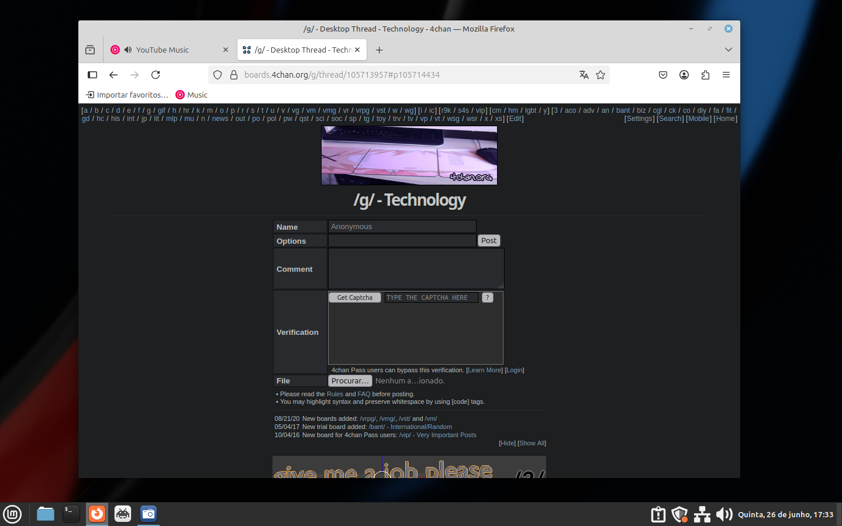This screenshot has height=526, width=842.
Task: Open the extensions puzzle icon
Action: pos(705,75)
